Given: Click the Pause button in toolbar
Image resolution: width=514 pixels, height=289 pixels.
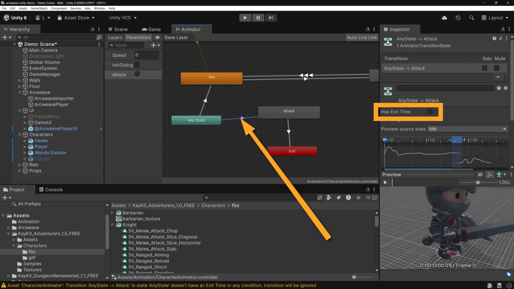Looking at the screenshot, I should click(258, 18).
